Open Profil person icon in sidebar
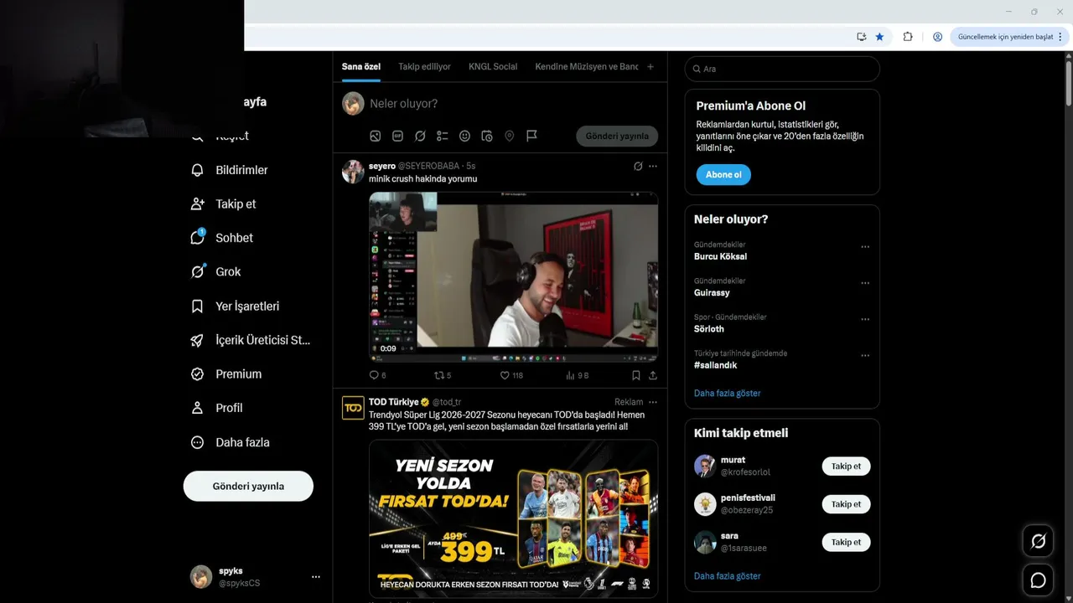Viewport: 1073px width, 603px height. [197, 408]
